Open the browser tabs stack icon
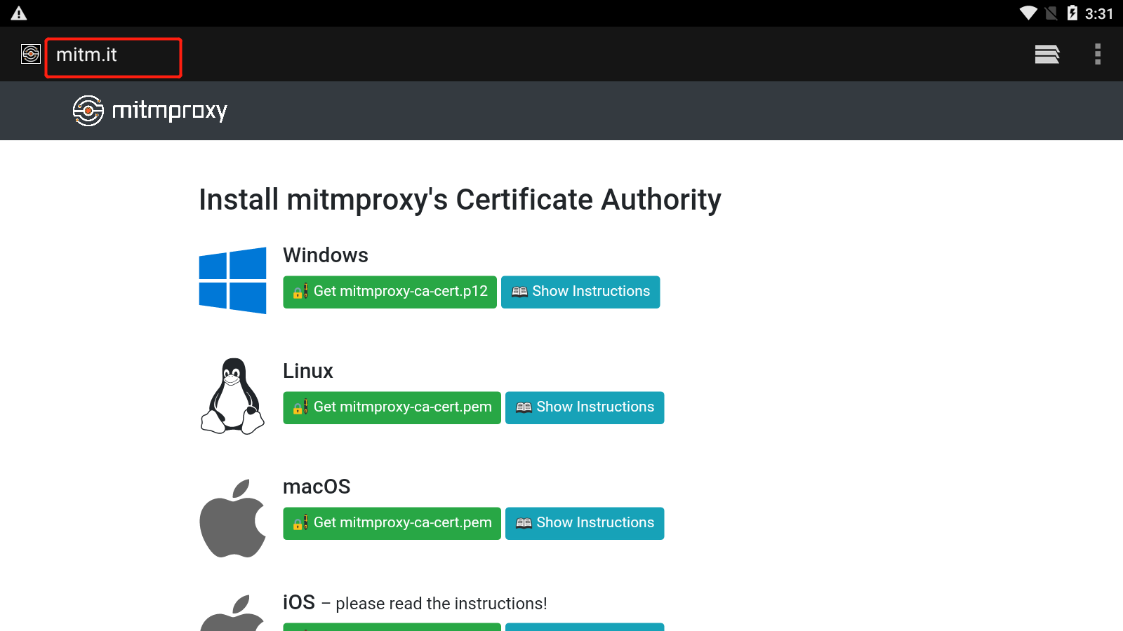The height and width of the screenshot is (631, 1123). [x=1046, y=54]
